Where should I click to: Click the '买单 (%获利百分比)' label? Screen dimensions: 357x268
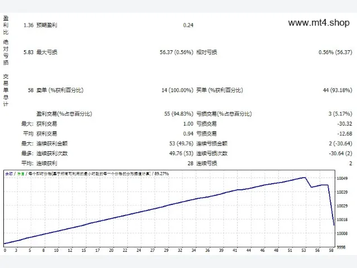pyautogui.click(x=220, y=90)
